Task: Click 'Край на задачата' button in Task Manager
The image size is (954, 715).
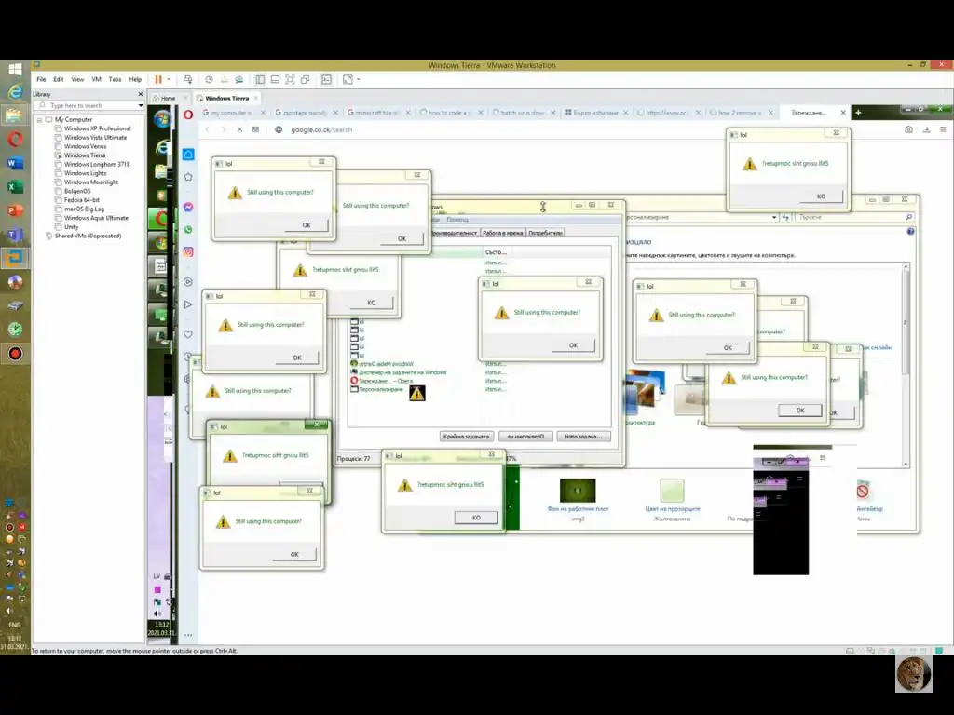Action: click(466, 437)
